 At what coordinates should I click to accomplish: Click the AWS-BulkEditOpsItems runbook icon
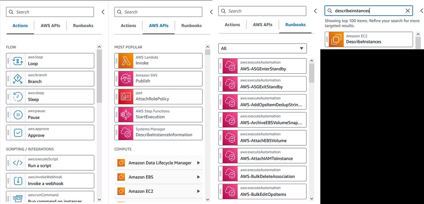coord(230,192)
